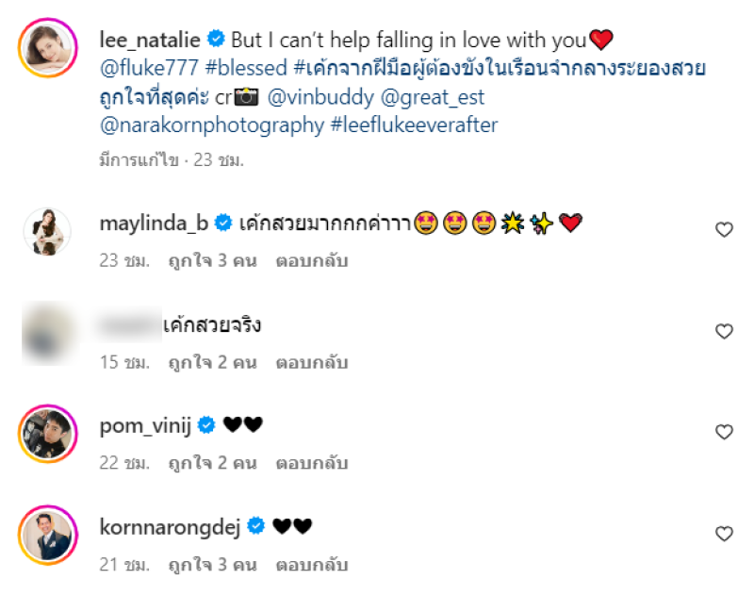View maylinda_b's avatar story

coord(47,231)
